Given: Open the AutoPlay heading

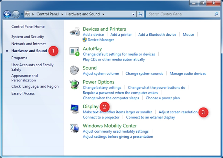Looking at the screenshot, I should pyautogui.click(x=92, y=49).
